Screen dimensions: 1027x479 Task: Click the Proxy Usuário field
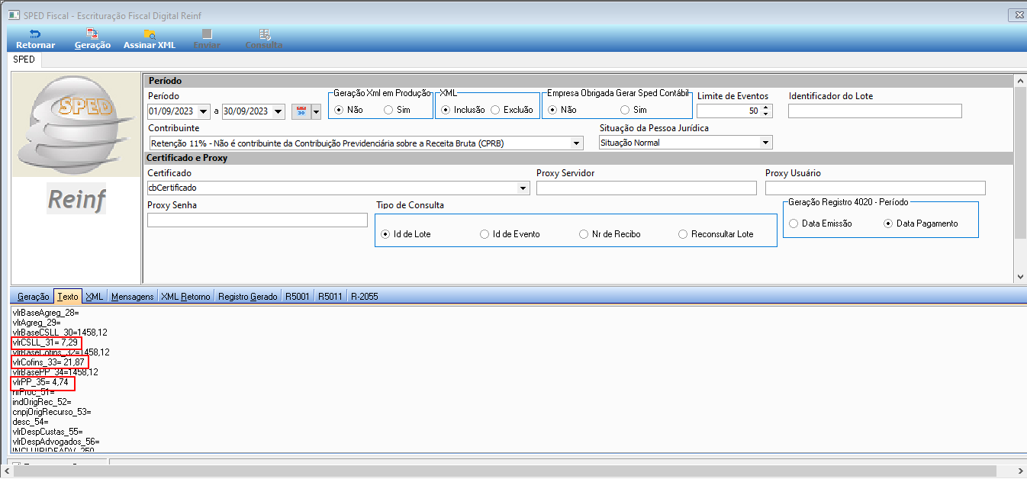875,188
